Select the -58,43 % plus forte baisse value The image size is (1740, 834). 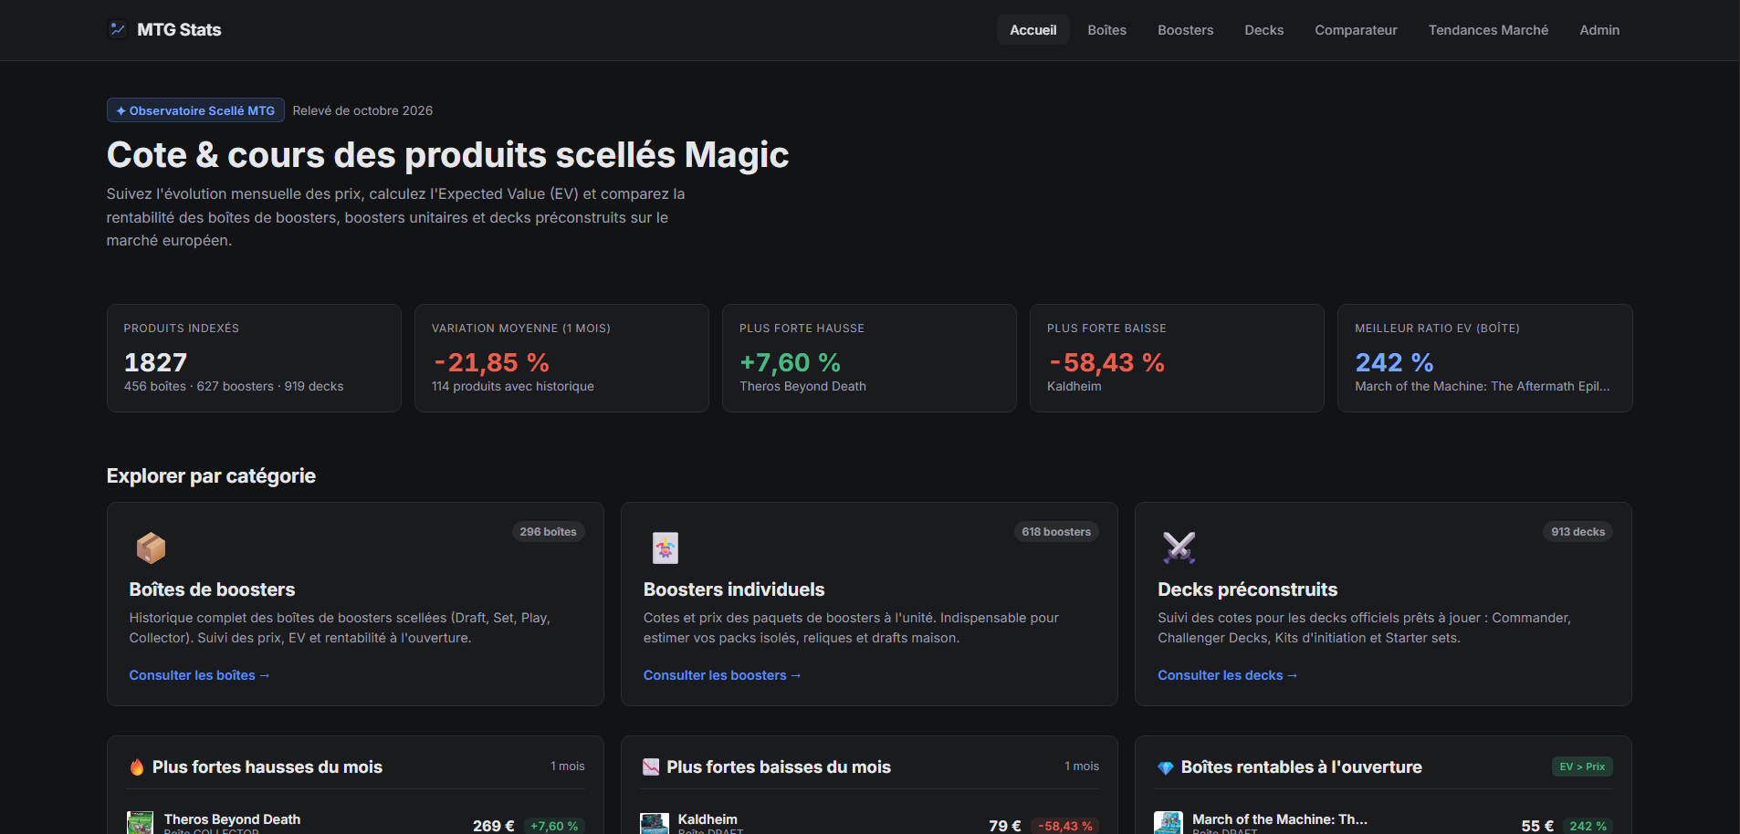coord(1106,362)
